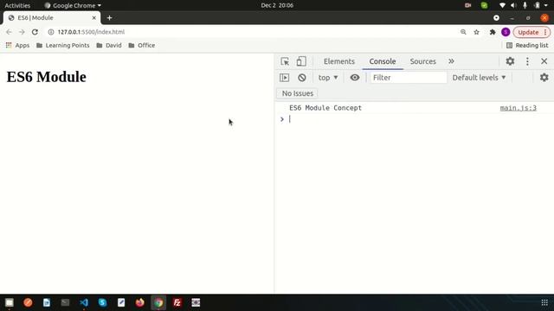Show console sidebar icon
The height and width of the screenshot is (311, 554).
click(x=285, y=78)
